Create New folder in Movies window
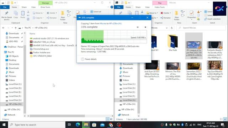 (177, 16)
